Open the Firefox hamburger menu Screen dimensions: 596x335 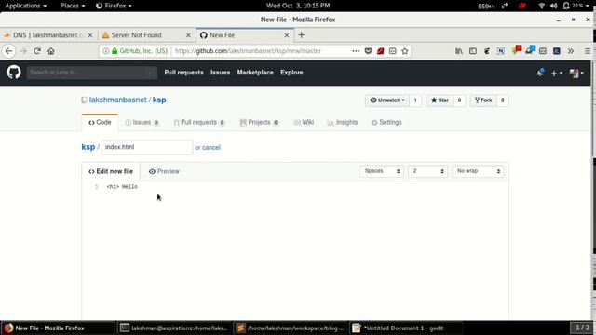[x=588, y=51]
